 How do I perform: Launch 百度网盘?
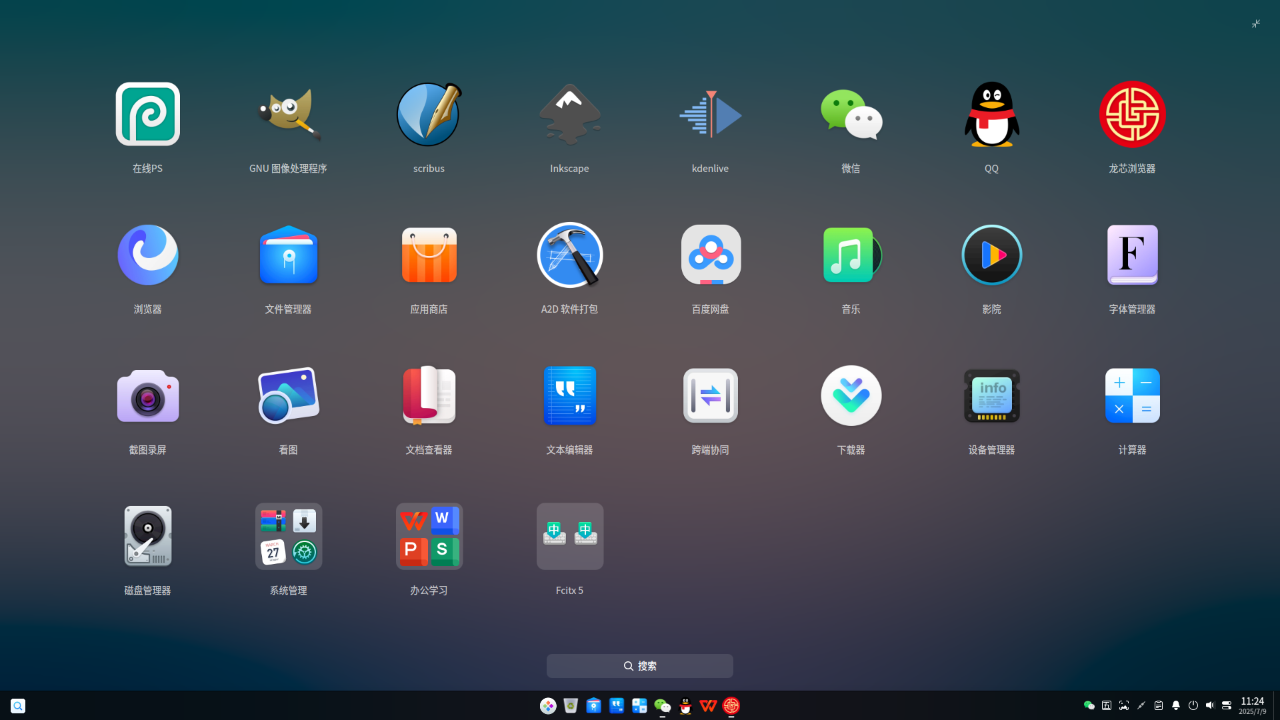[710, 255]
